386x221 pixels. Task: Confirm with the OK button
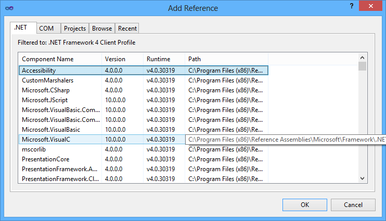tap(305, 205)
